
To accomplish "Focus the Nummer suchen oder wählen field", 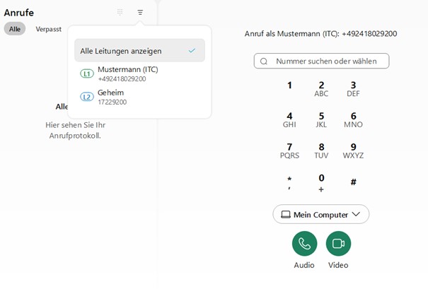I will click(x=325, y=61).
